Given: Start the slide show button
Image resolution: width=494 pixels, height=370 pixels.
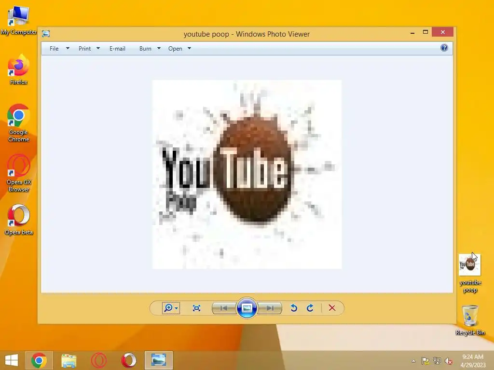Looking at the screenshot, I should (x=247, y=308).
